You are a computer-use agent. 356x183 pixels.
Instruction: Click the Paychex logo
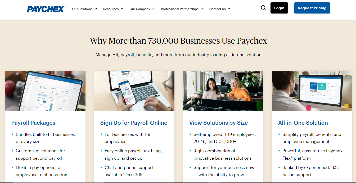[x=46, y=9]
